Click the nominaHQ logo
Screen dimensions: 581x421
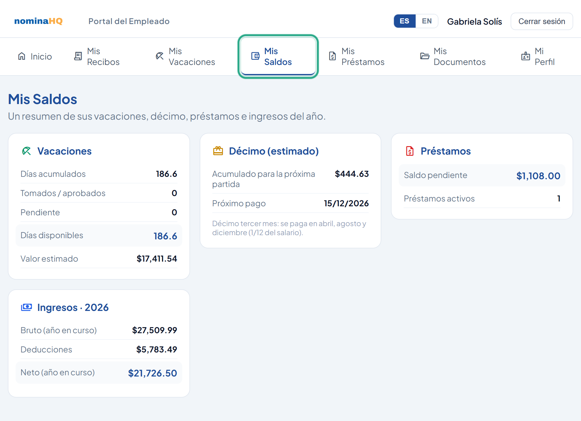38,21
